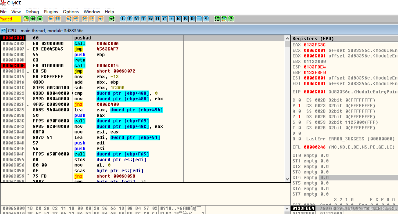Viewport: 398px width, 214px height.
Task: Select the breakpoint row at address 0006C00E
Action: (143, 66)
